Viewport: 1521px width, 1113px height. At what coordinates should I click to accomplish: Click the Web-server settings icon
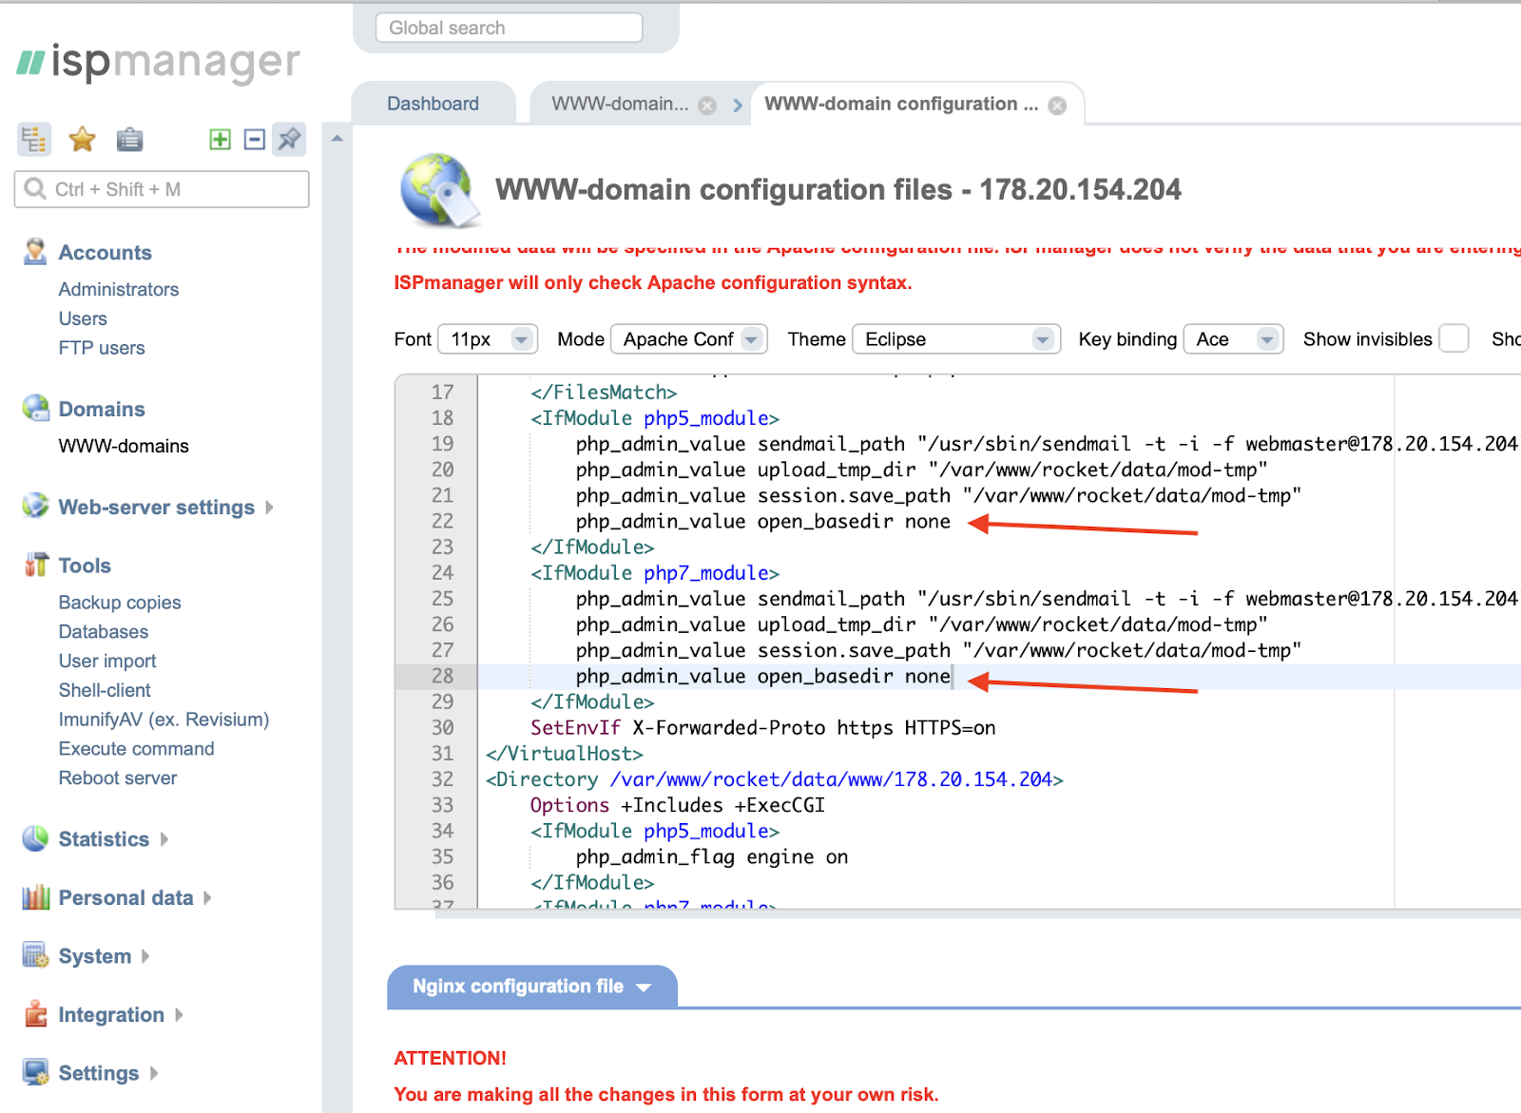[x=35, y=506]
